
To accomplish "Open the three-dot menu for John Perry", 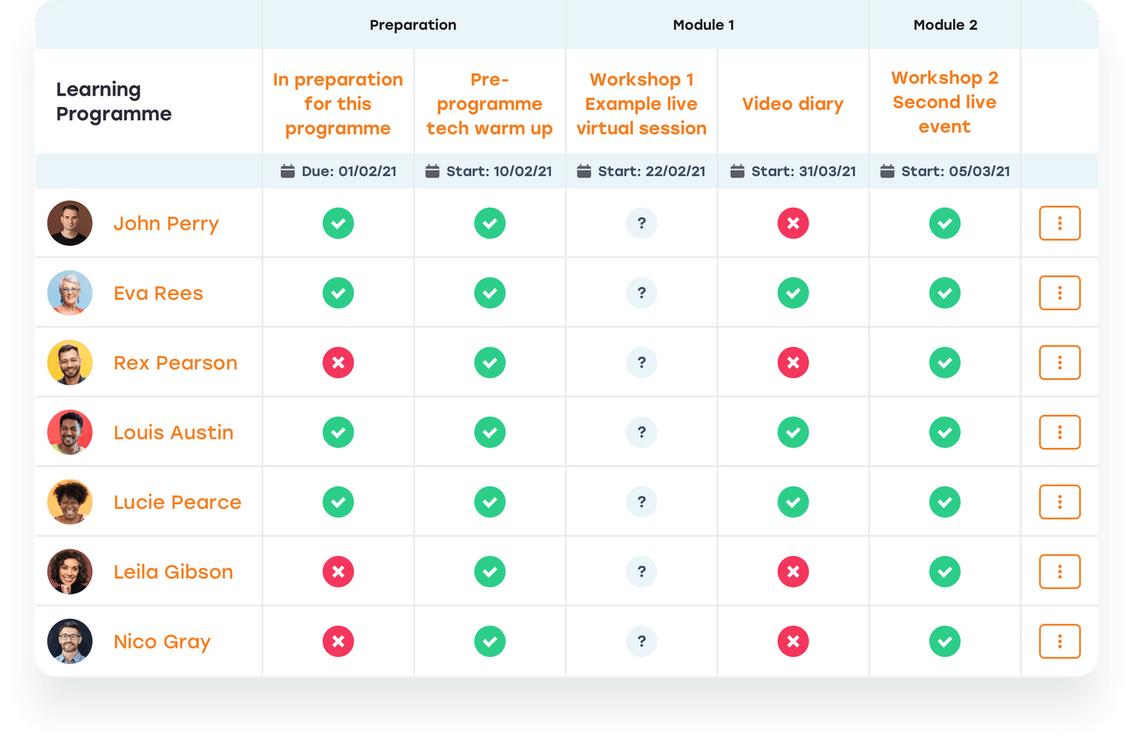I will 1059,223.
